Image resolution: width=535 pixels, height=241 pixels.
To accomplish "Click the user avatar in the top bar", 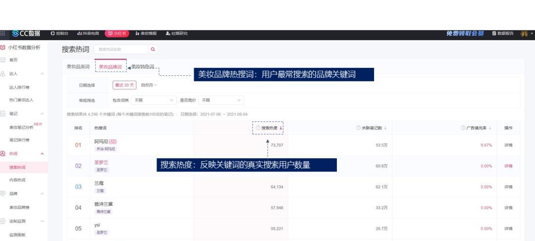I will click(524, 33).
